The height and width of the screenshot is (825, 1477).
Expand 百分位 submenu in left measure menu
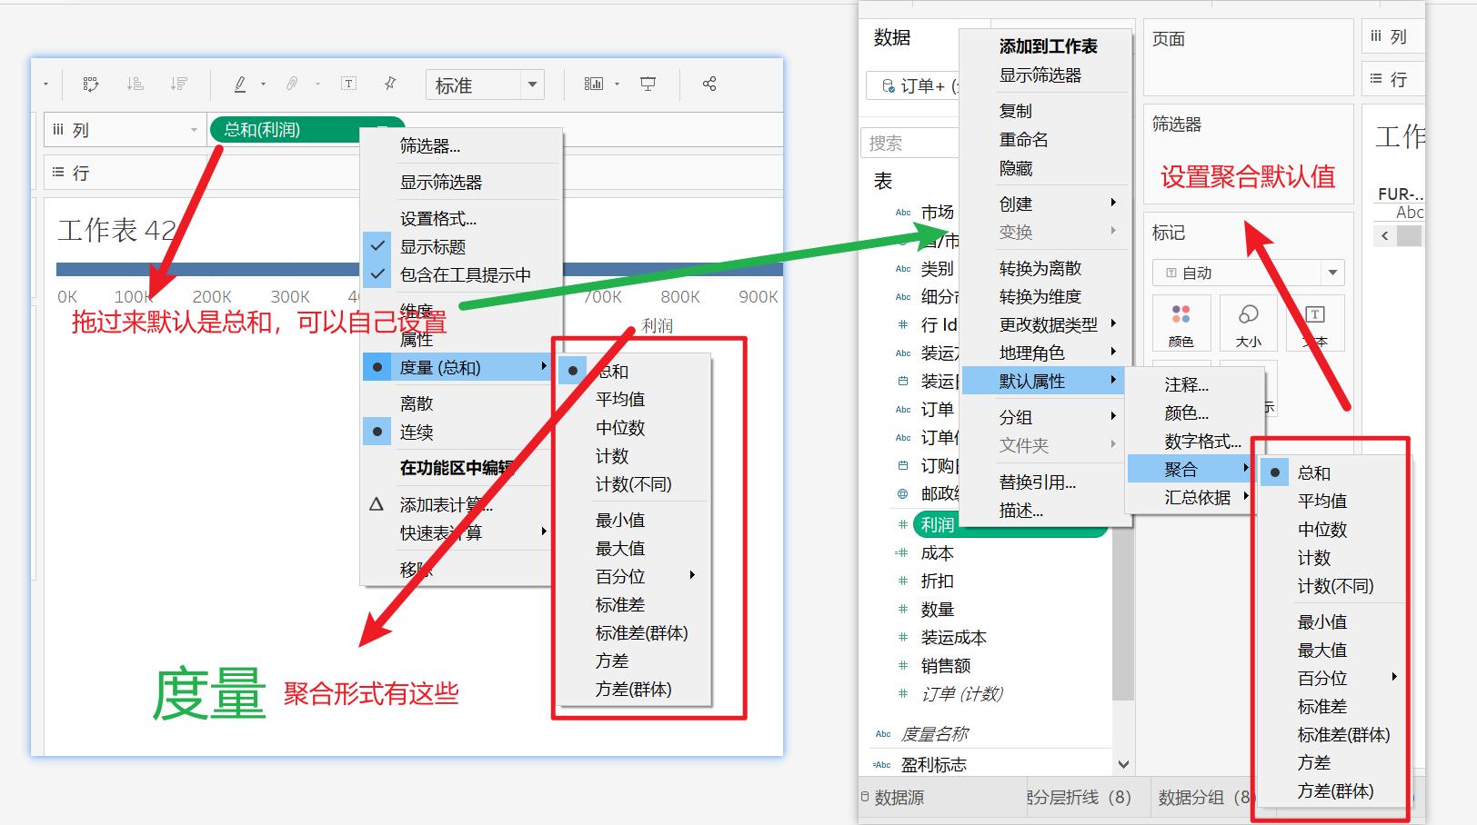634,576
